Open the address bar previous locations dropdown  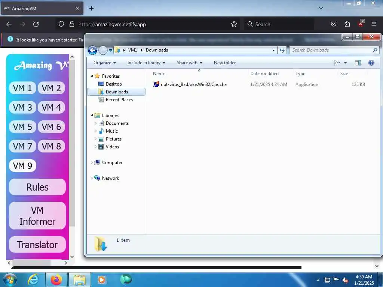(273, 50)
